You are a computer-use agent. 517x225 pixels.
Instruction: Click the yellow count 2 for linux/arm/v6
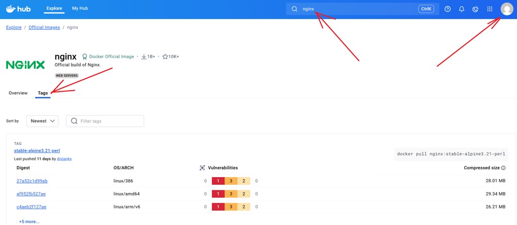[x=244, y=207]
